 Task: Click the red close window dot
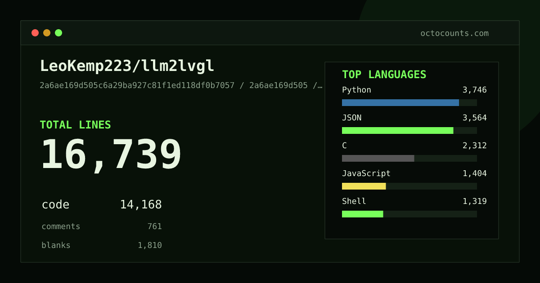35,33
